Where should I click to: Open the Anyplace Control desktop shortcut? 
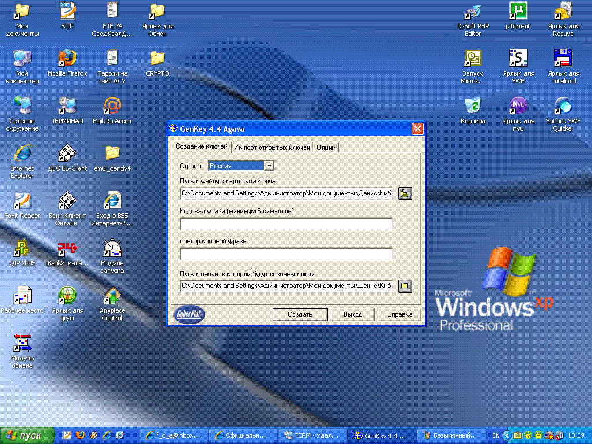[x=112, y=295]
